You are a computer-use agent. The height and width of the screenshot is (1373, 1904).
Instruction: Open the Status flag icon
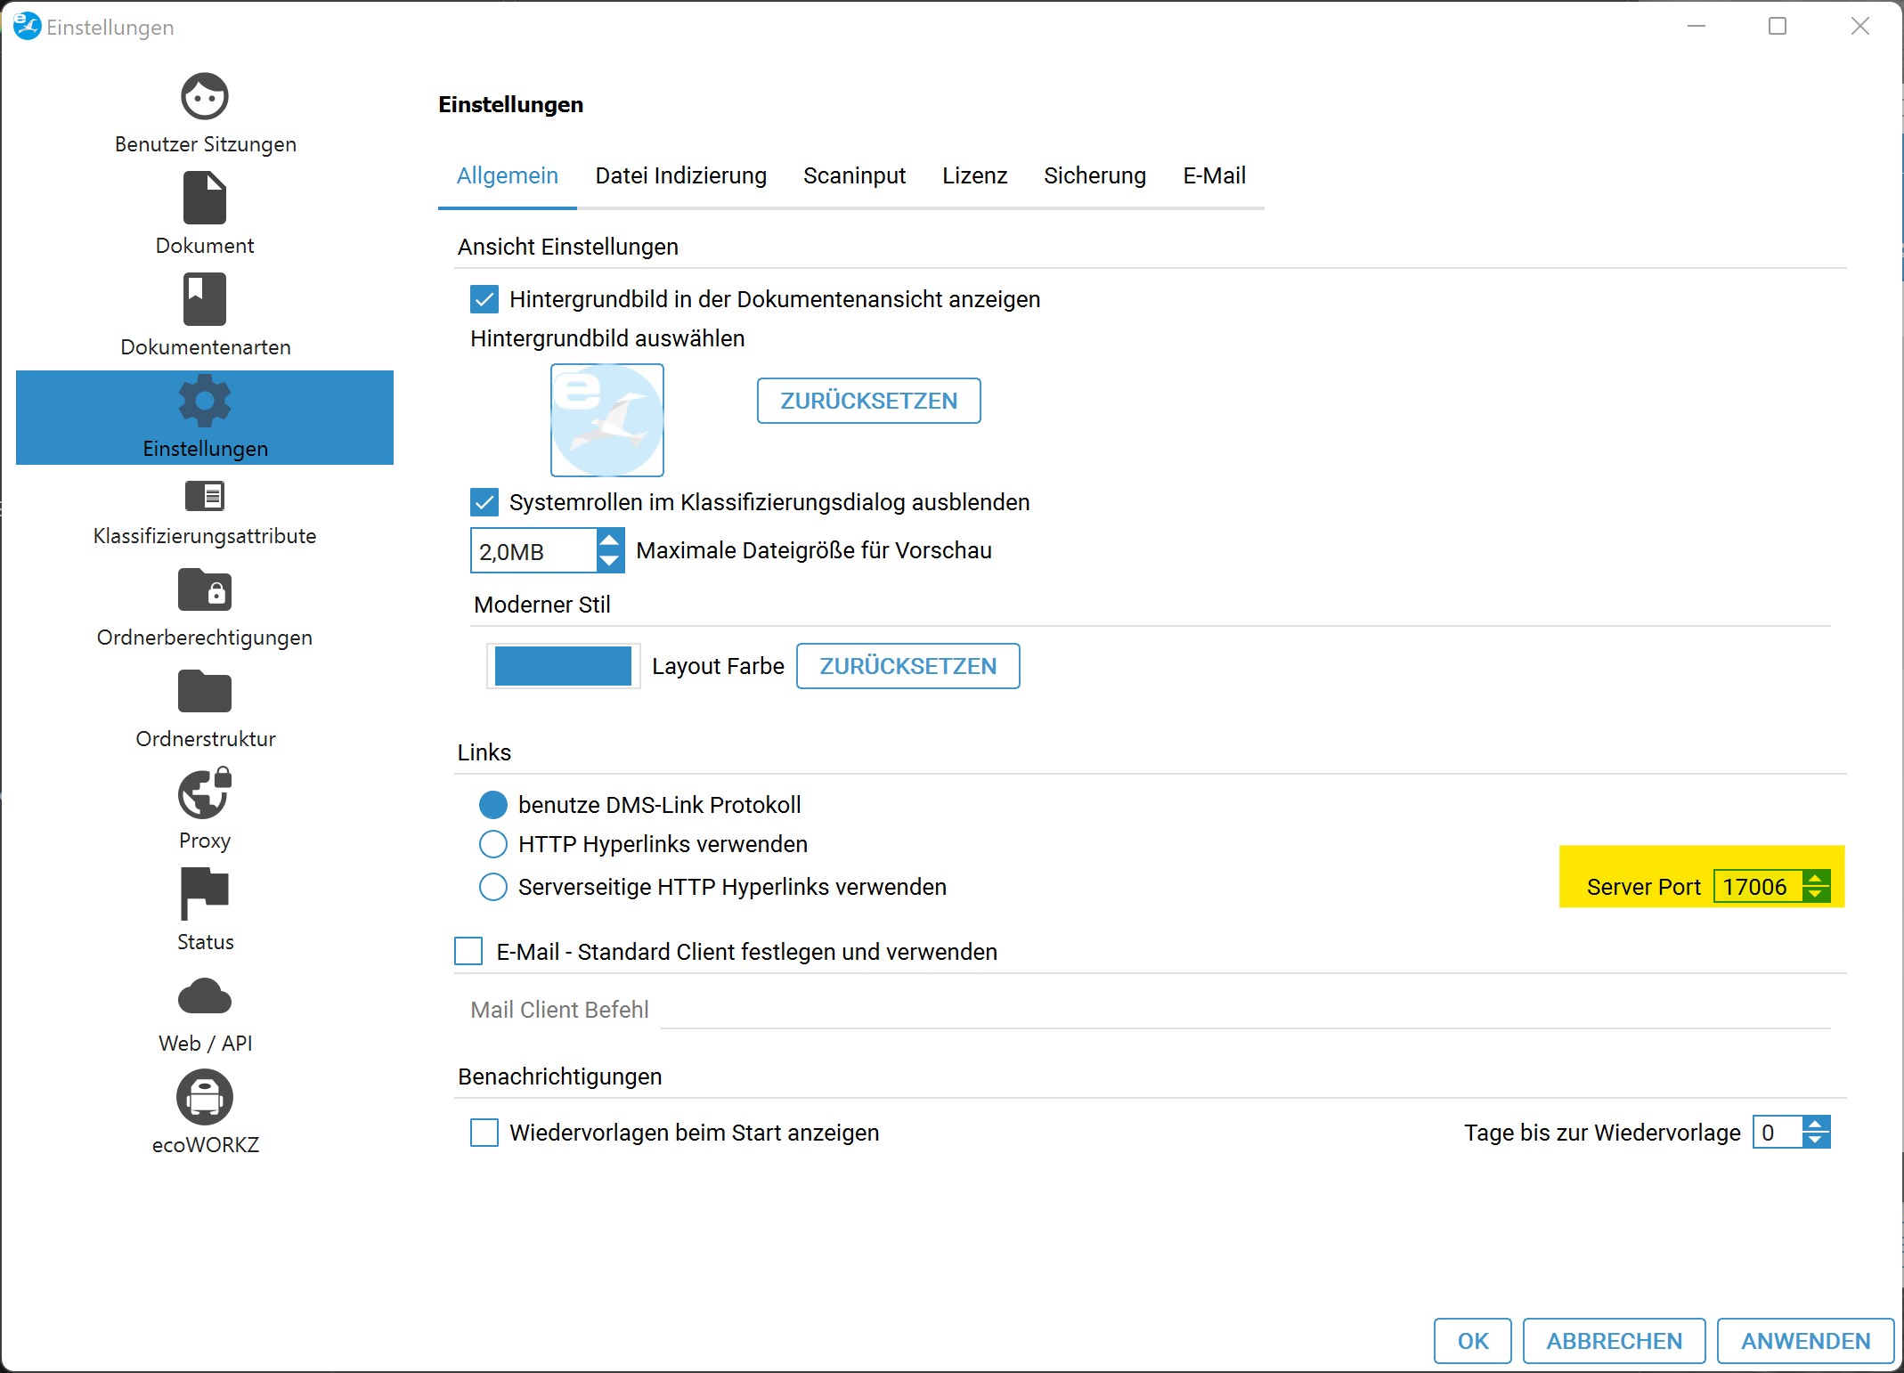click(205, 893)
